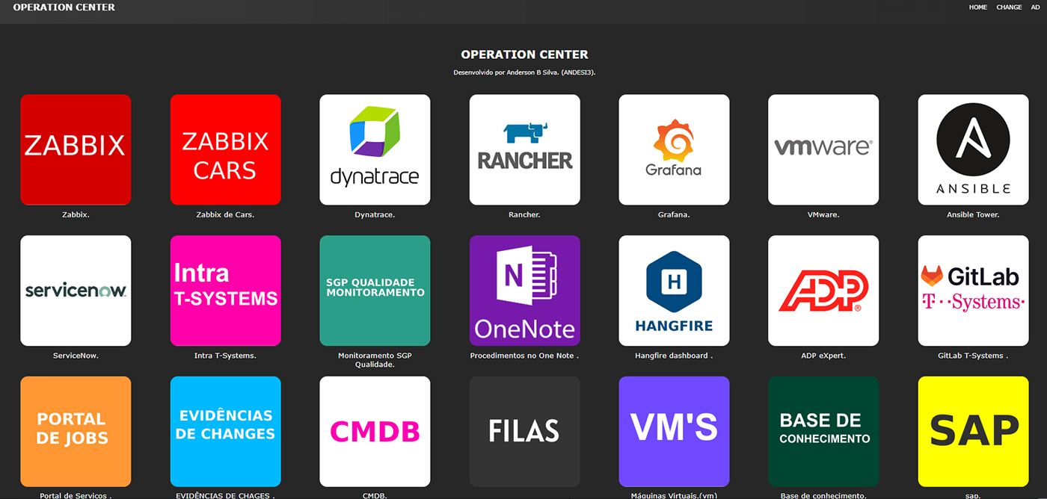Click the 'Desenvolvido por Anderson B Silva' credit
The image size is (1047, 499).
click(x=524, y=72)
